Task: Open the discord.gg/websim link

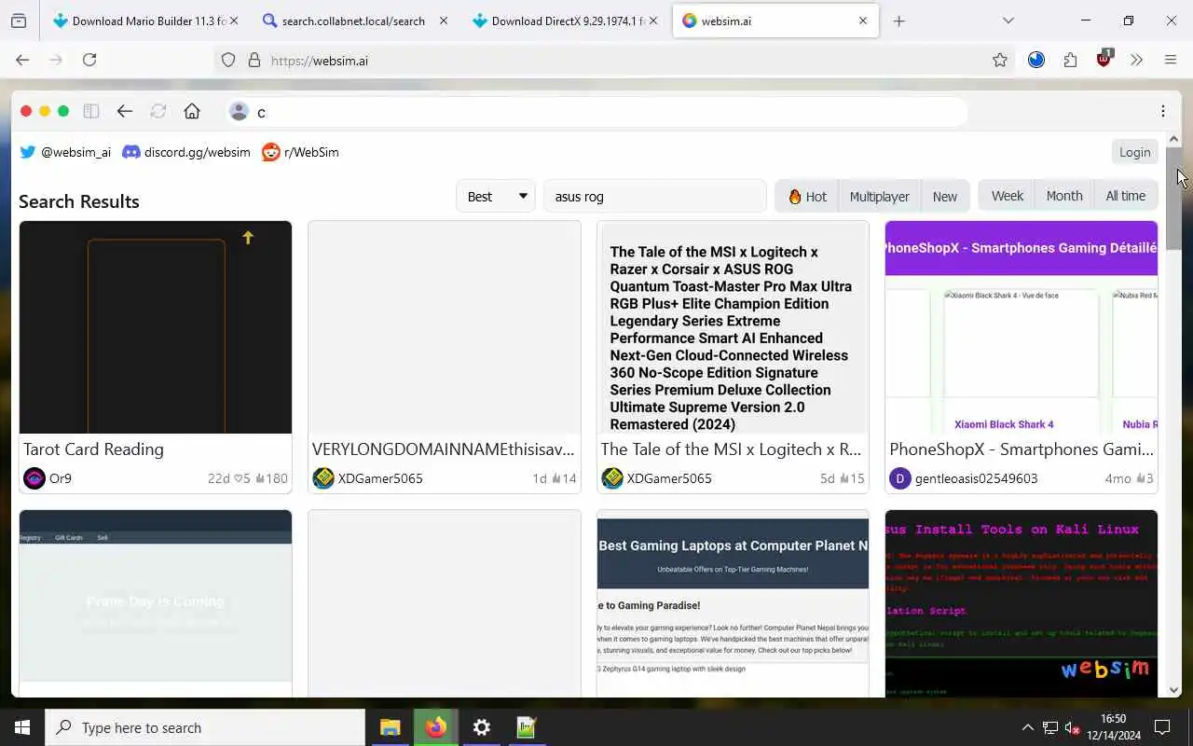Action: [x=186, y=152]
